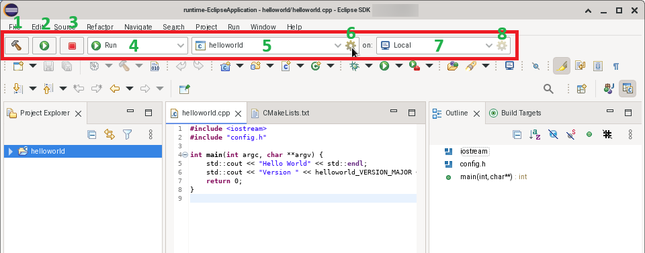Click the Filter funnel in Project Explorer

[x=128, y=134]
